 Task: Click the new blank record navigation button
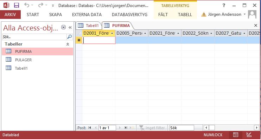coord(132,128)
